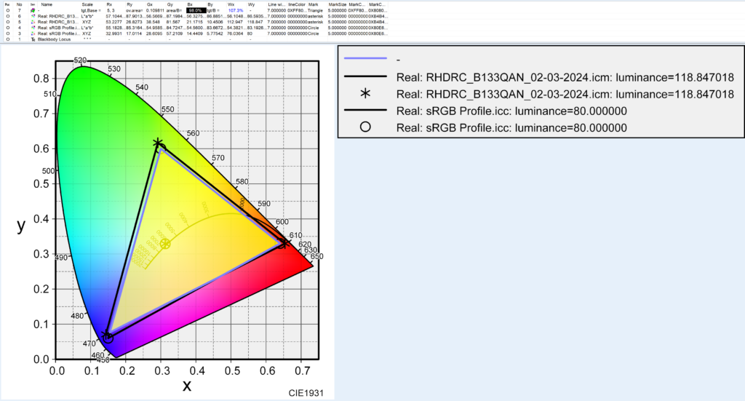Click the Scale column header
The image size is (745, 401).
point(87,4)
